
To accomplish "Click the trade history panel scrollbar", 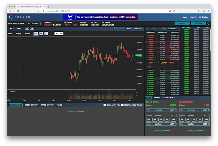I will coord(210,40).
